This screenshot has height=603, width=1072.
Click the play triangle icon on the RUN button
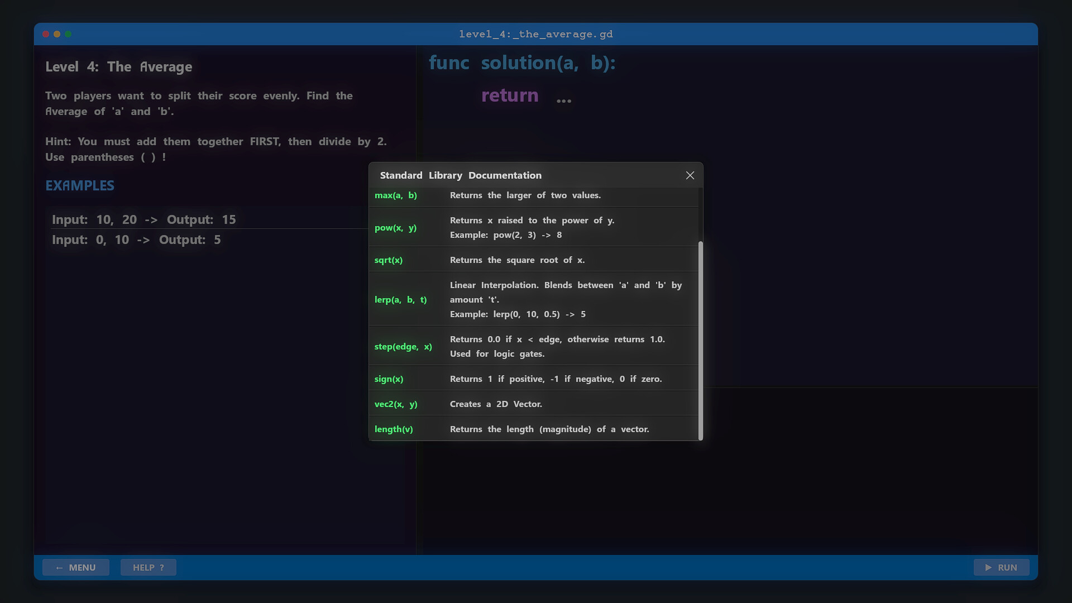pos(988,567)
